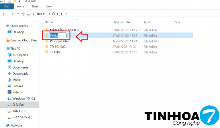The height and width of the screenshot is (128, 220).
Task: Click the Forward arrow navigation button
Action: coord(11,14)
